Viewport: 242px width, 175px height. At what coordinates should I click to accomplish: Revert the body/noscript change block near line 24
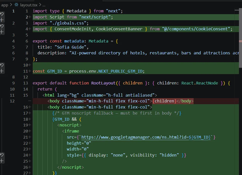pos(2,155)
